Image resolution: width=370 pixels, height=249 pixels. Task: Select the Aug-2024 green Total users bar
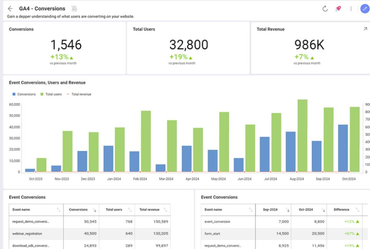(302, 136)
